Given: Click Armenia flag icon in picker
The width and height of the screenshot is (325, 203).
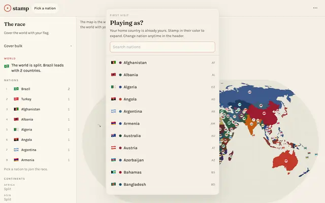Looking at the screenshot, I should [x=113, y=123].
